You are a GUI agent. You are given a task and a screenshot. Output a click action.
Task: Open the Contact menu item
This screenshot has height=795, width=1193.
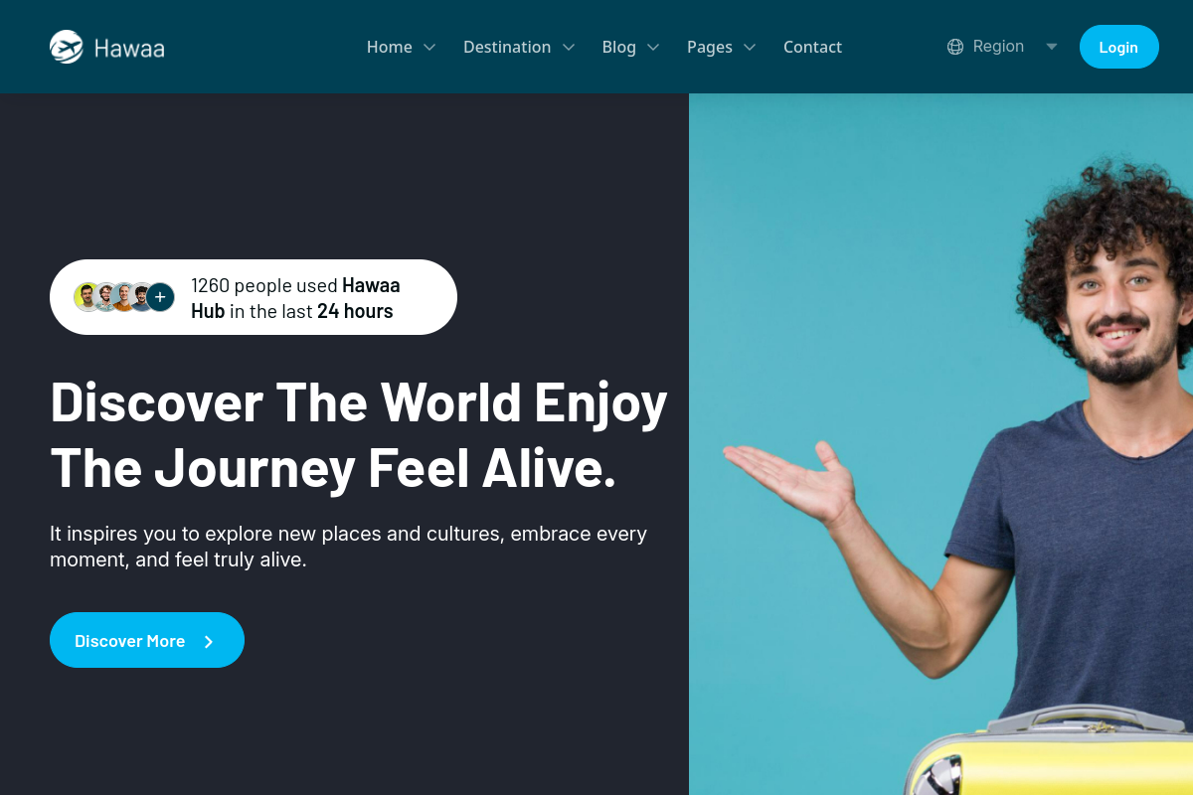point(812,47)
